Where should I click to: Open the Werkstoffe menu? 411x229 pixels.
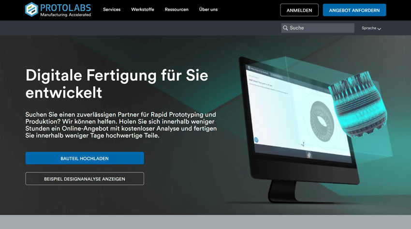coord(143,10)
